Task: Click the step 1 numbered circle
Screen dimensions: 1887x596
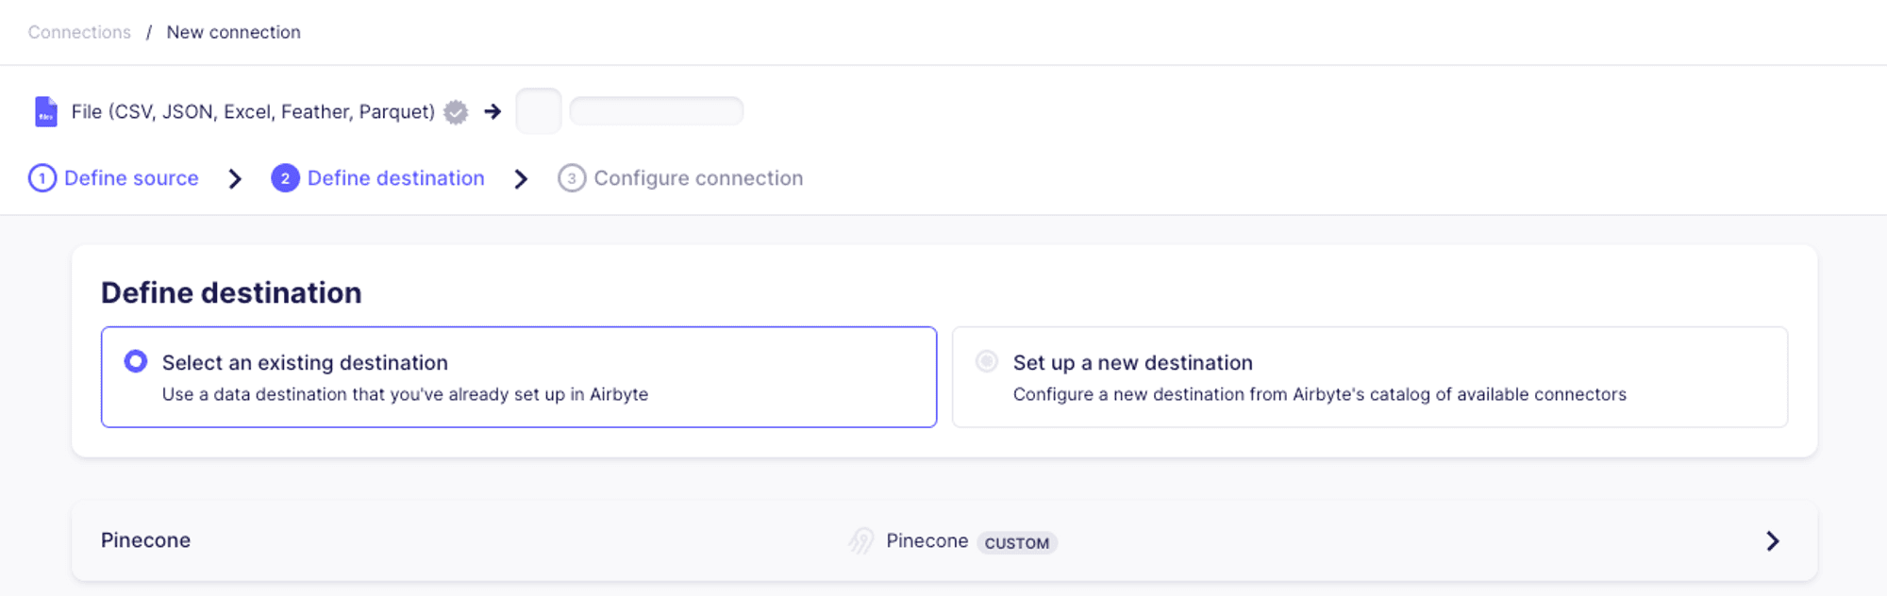Action: (x=42, y=177)
